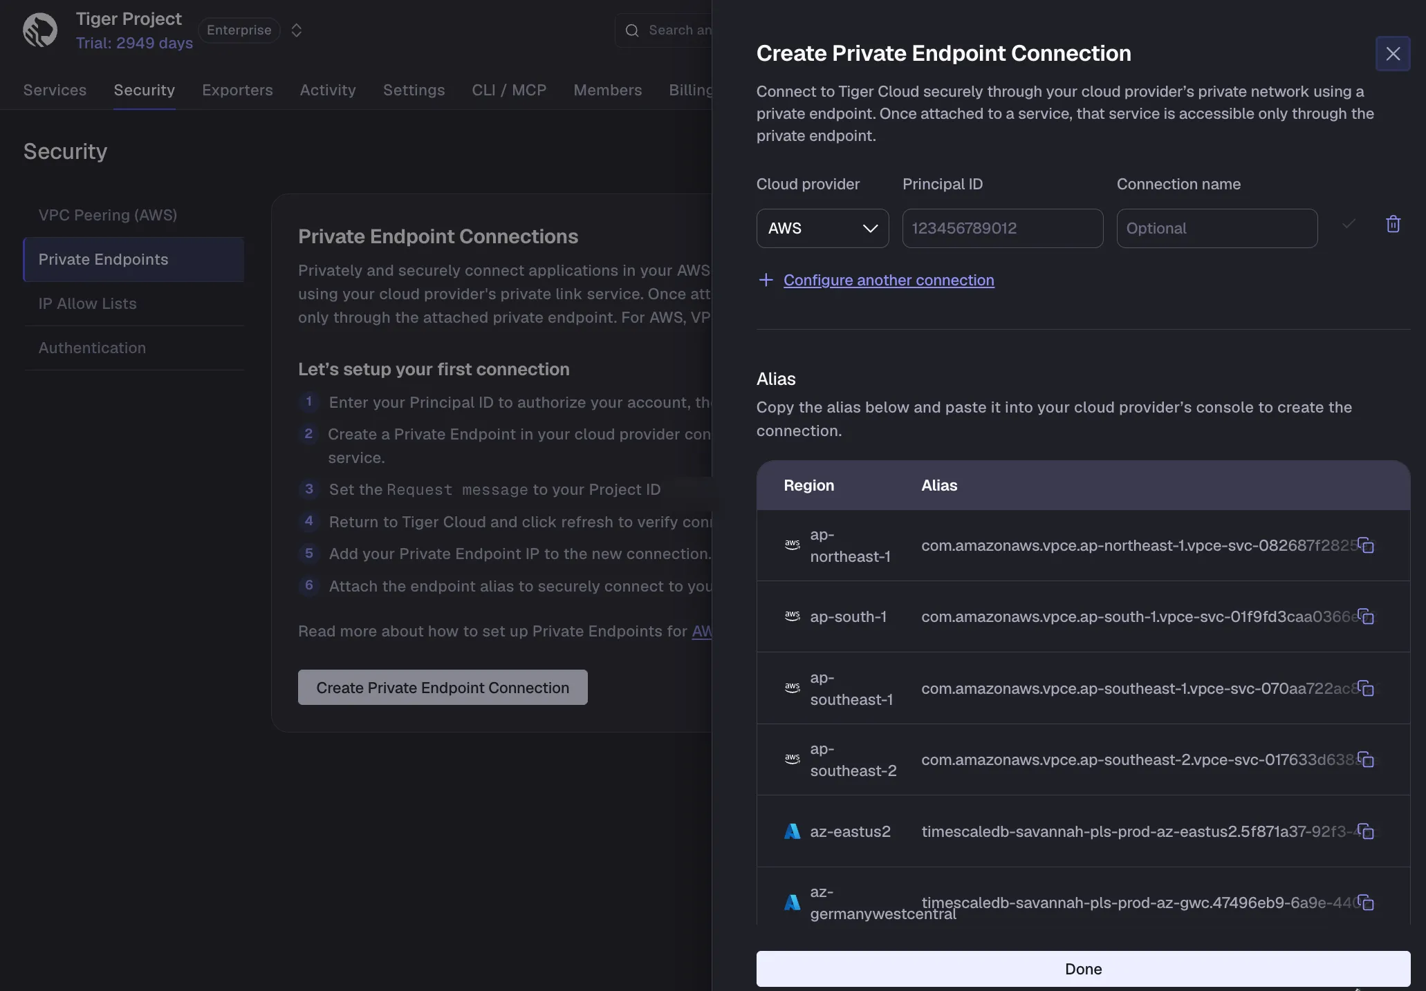Open the Activity tab
1426x991 pixels.
[x=328, y=91]
